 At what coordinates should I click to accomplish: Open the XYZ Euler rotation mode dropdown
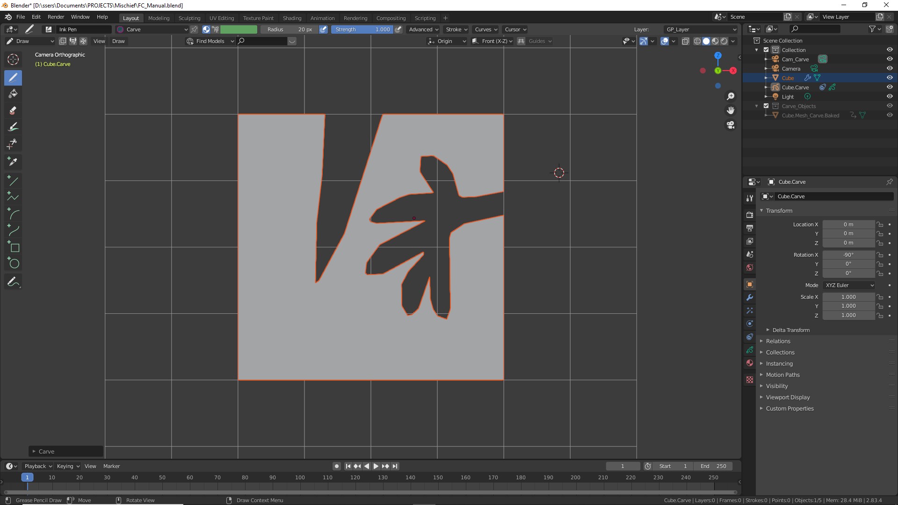pyautogui.click(x=849, y=285)
